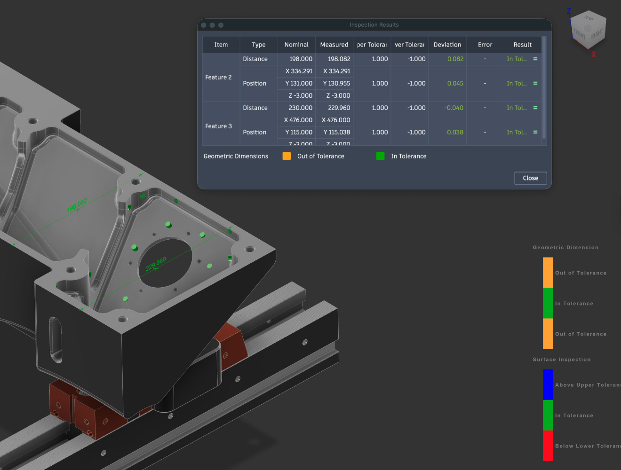Click the red Below Lower Tolerance legend bar
This screenshot has width=621, height=470.
coord(548,446)
